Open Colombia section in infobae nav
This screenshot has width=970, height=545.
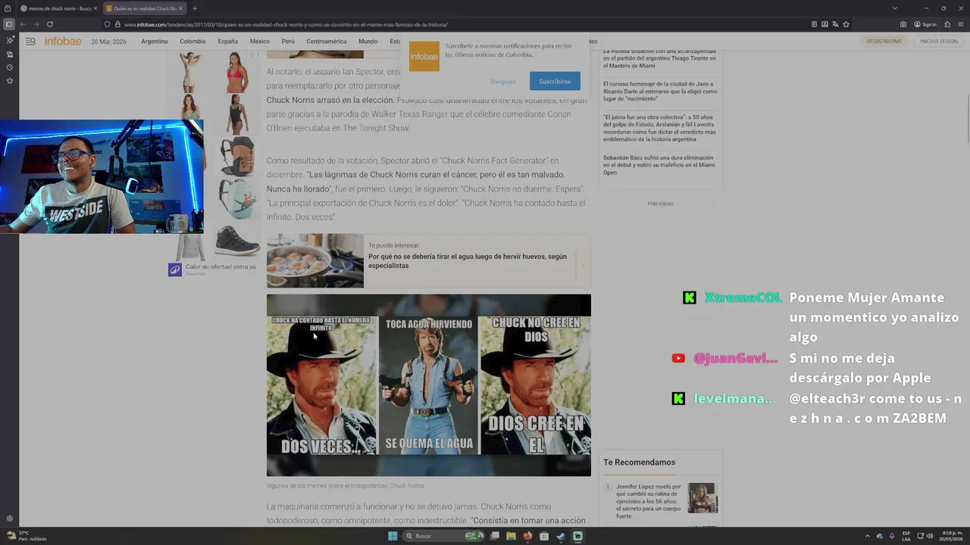tap(192, 41)
